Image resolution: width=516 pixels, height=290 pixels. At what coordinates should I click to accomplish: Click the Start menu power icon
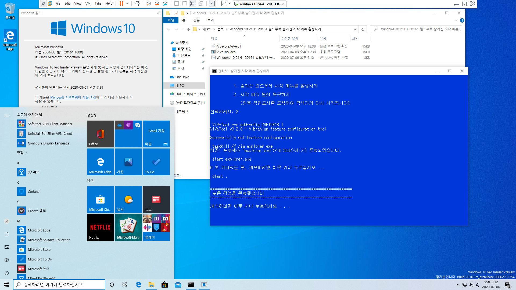tap(7, 273)
